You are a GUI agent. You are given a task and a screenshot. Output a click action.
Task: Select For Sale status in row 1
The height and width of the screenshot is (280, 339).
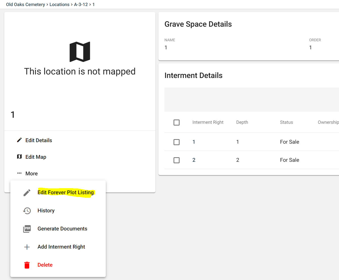pyautogui.click(x=290, y=142)
